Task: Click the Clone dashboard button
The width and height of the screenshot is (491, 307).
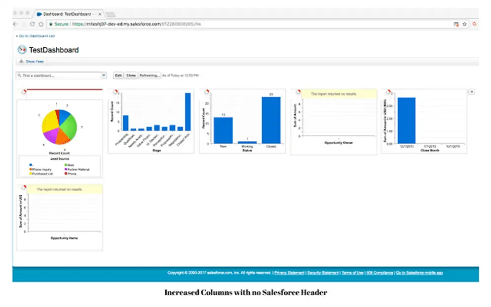Action: pyautogui.click(x=131, y=75)
